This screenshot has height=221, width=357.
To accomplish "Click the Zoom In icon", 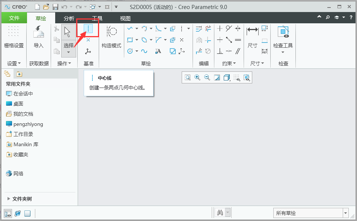I will (197, 77).
